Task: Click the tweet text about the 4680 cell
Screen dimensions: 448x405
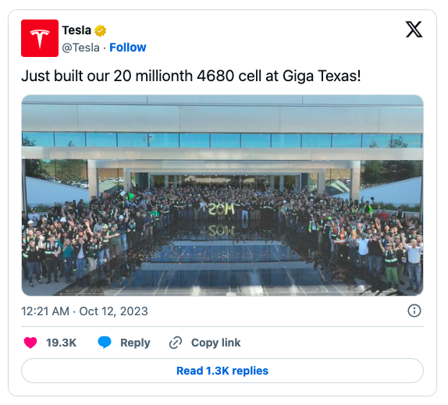Action: 191,76
